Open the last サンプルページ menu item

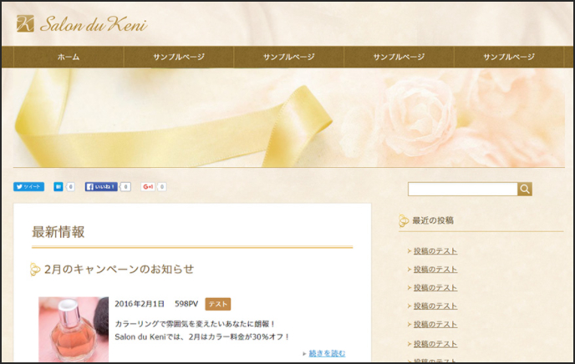pyautogui.click(x=509, y=57)
